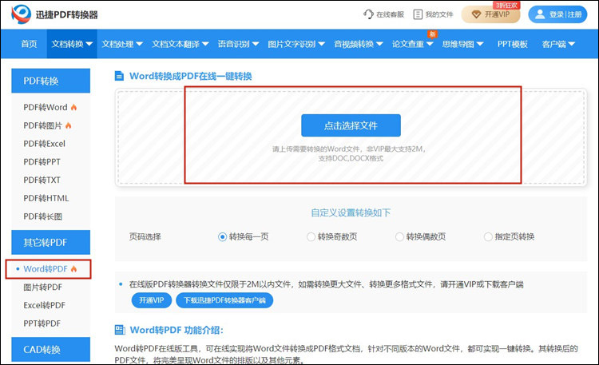
Task: Open PDF转Word in sidebar
Action: tap(46, 107)
